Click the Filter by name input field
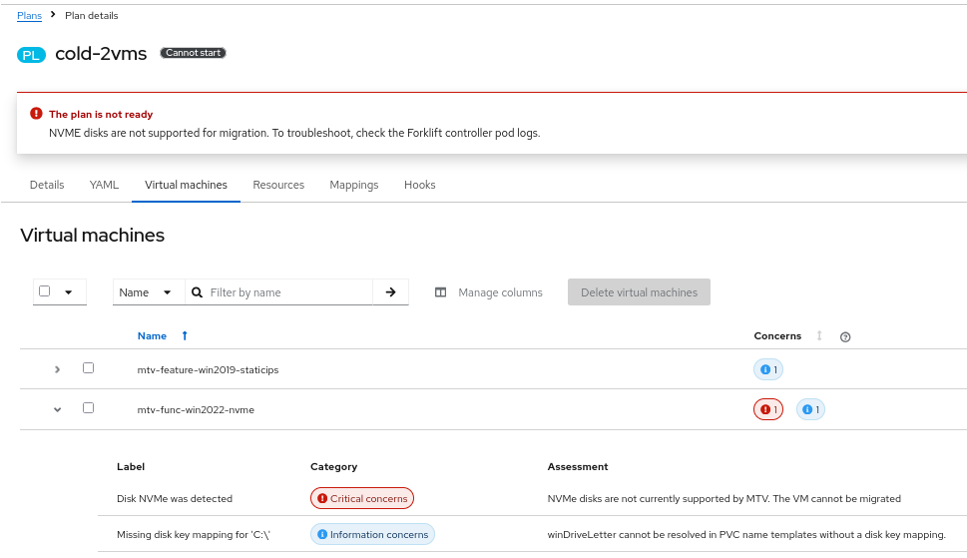This screenshot has width=967, height=558. (288, 292)
